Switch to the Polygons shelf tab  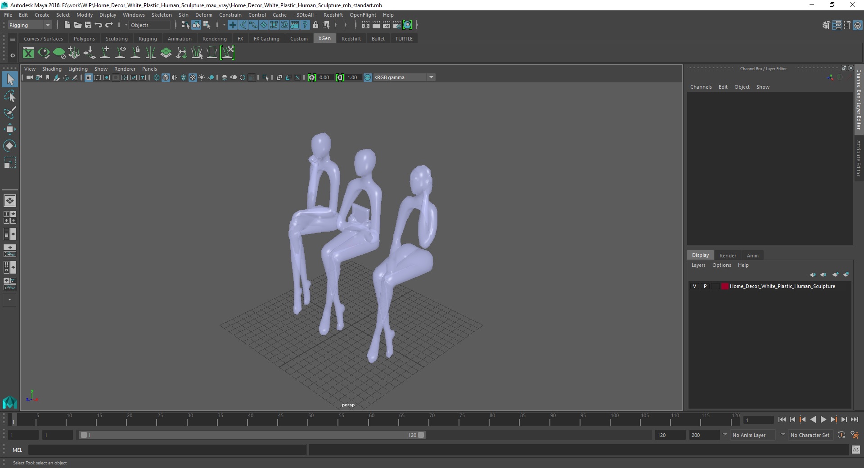click(84, 39)
